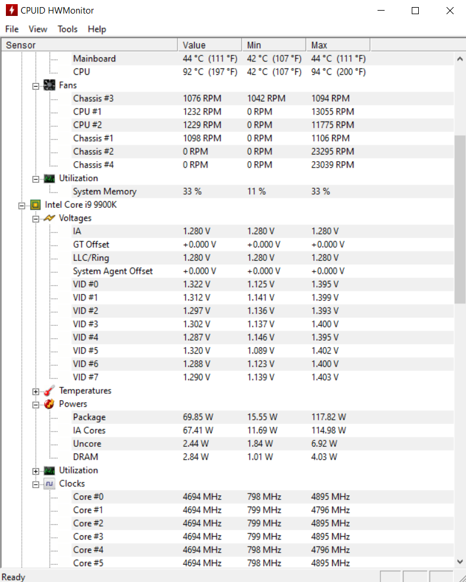Collapse the Fans node
The image size is (466, 582).
click(x=35, y=86)
